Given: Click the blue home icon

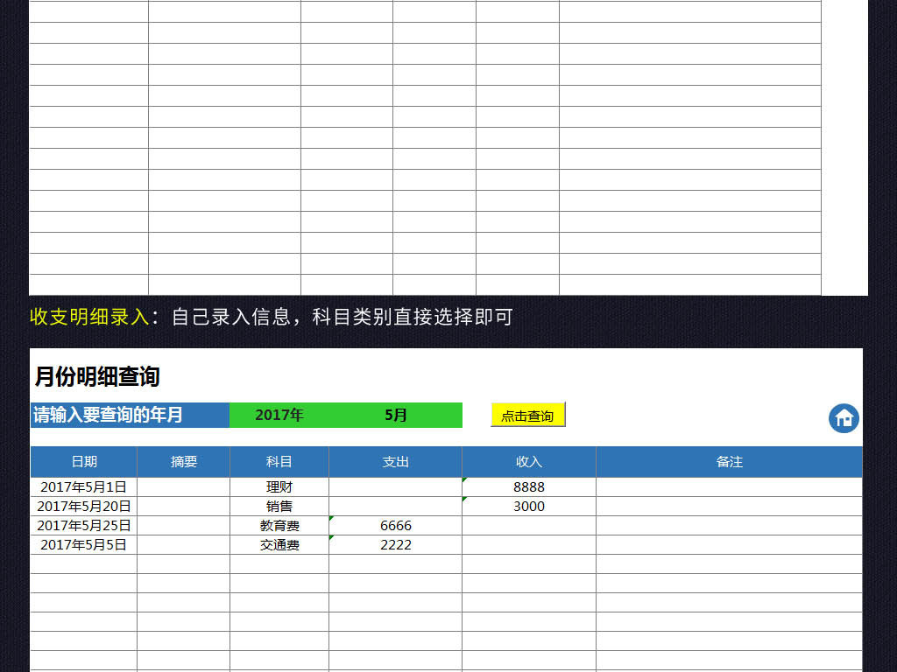Looking at the screenshot, I should click(x=844, y=418).
